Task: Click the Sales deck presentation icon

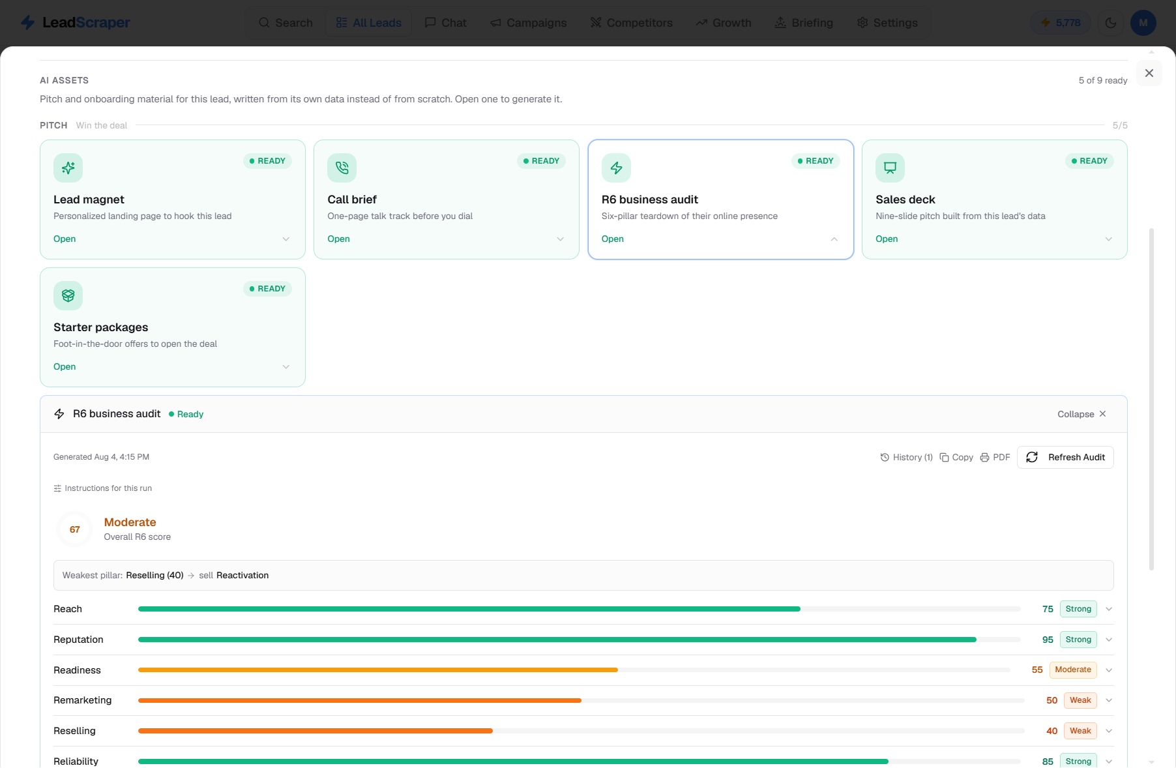Action: click(x=890, y=168)
